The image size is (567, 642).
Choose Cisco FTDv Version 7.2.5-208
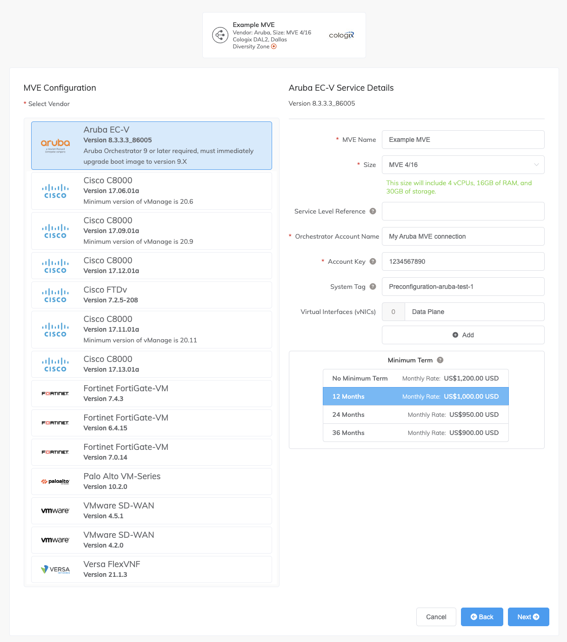152,295
